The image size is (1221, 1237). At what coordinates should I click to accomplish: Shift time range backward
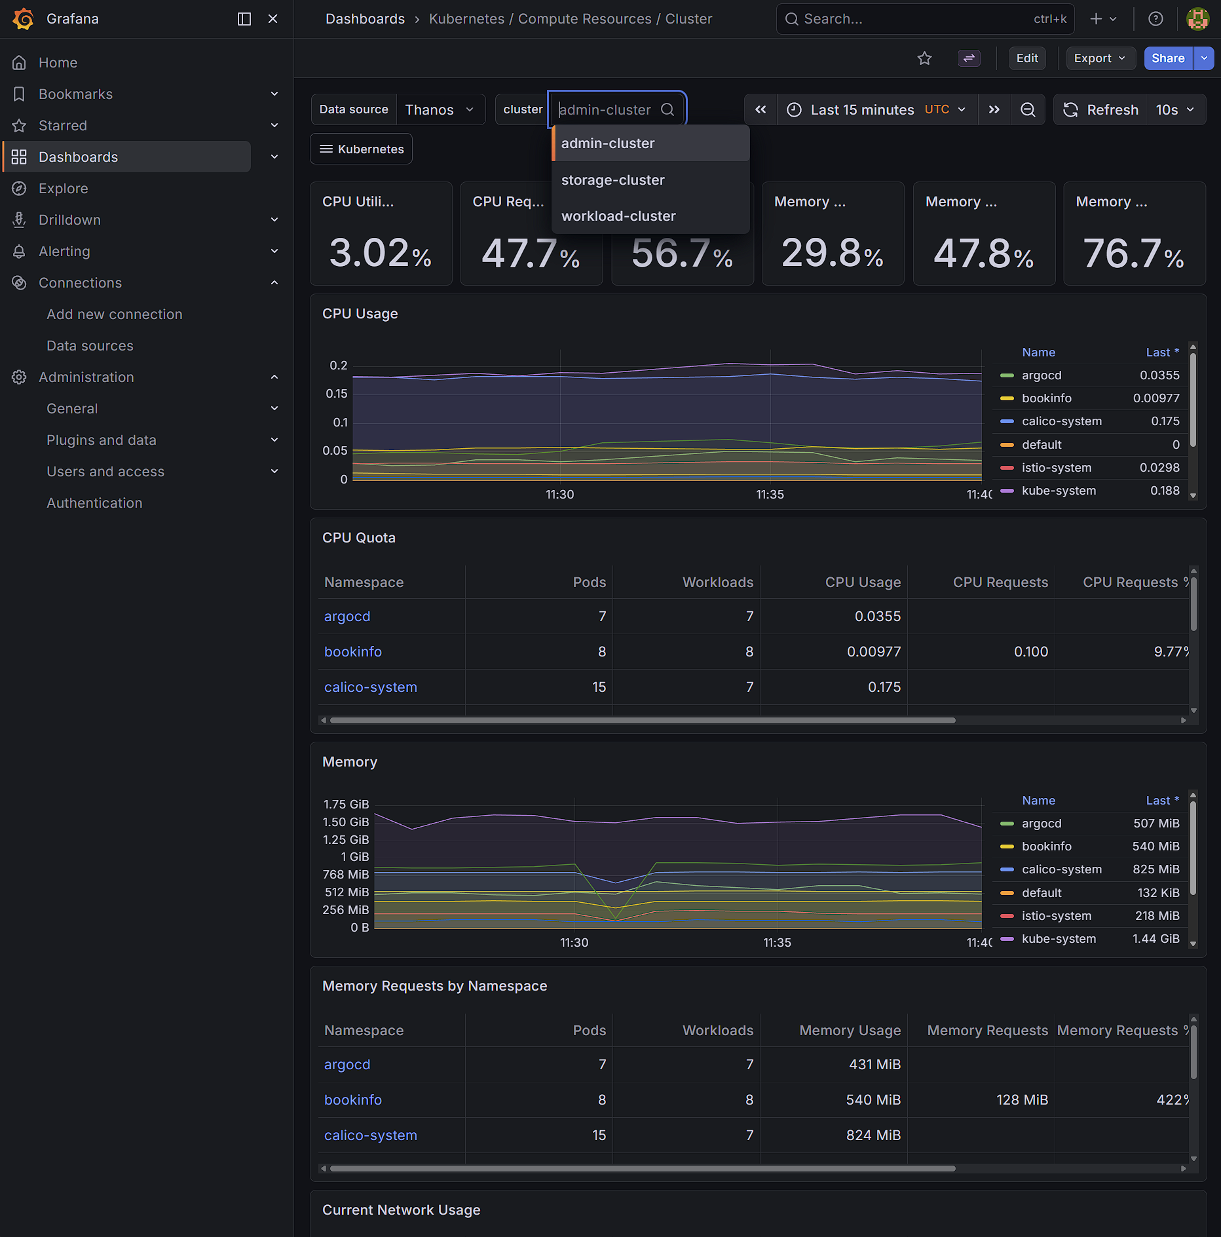click(761, 109)
